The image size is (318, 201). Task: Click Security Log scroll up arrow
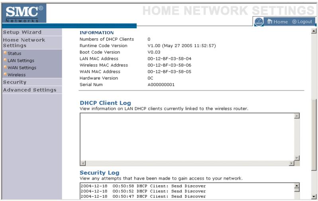[x=297, y=185]
